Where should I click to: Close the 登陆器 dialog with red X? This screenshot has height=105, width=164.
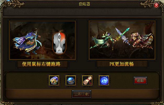click(156, 5)
